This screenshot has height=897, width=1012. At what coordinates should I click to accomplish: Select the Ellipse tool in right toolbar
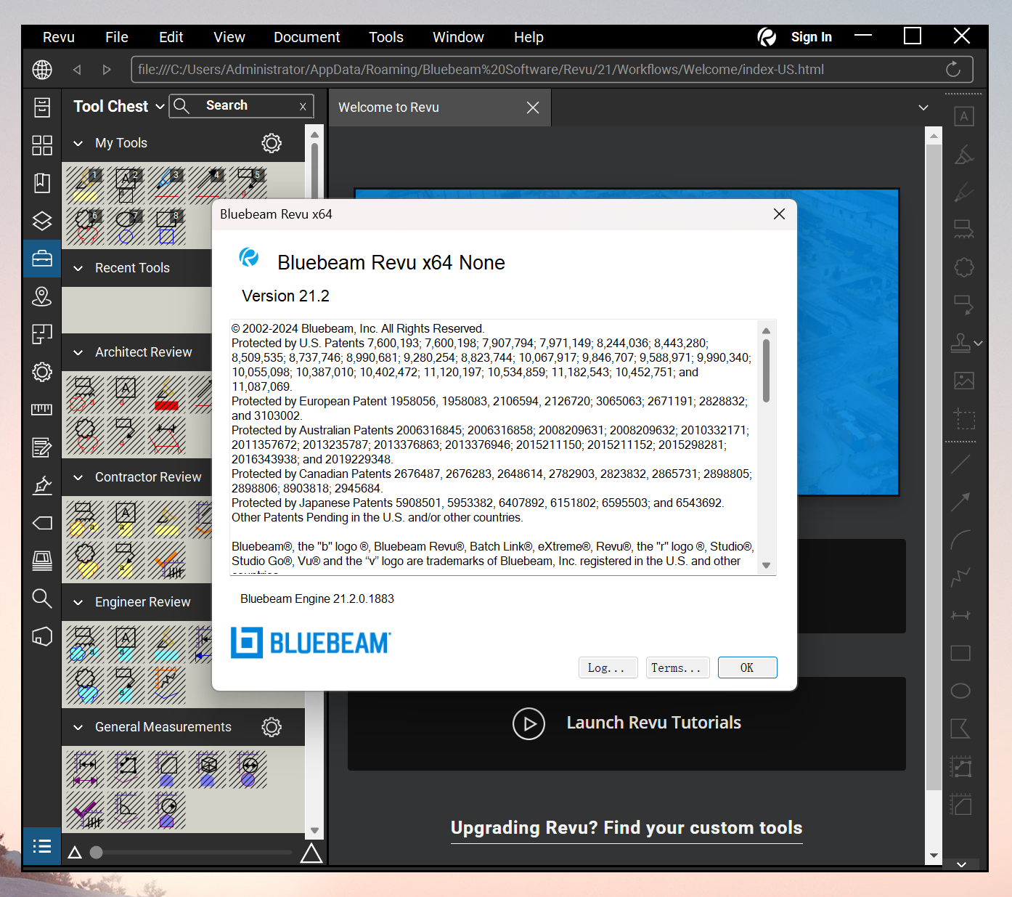pos(960,691)
